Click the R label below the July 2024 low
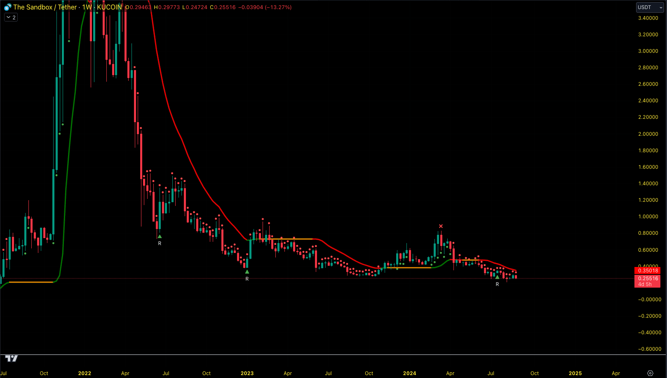Image resolution: width=667 pixels, height=378 pixels. point(497,284)
